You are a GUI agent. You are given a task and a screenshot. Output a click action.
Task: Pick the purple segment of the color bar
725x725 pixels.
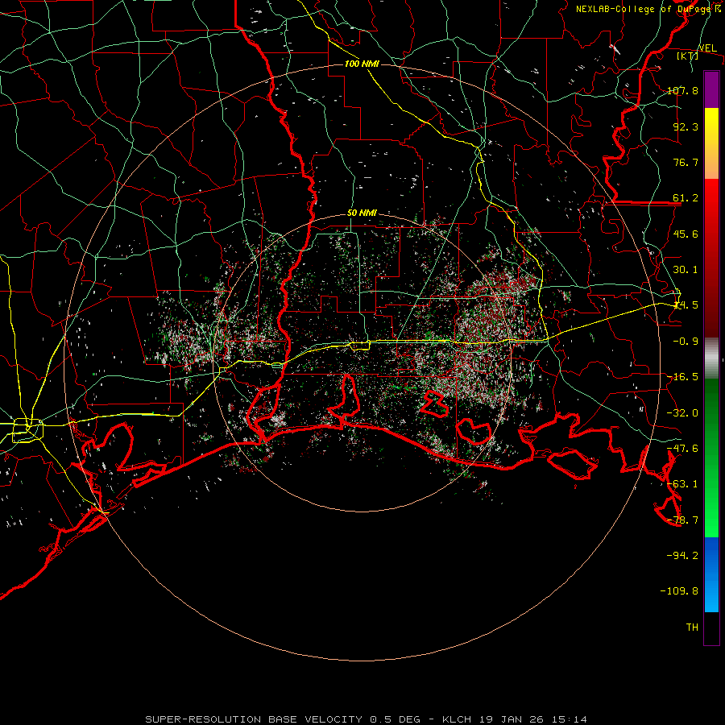point(711,89)
